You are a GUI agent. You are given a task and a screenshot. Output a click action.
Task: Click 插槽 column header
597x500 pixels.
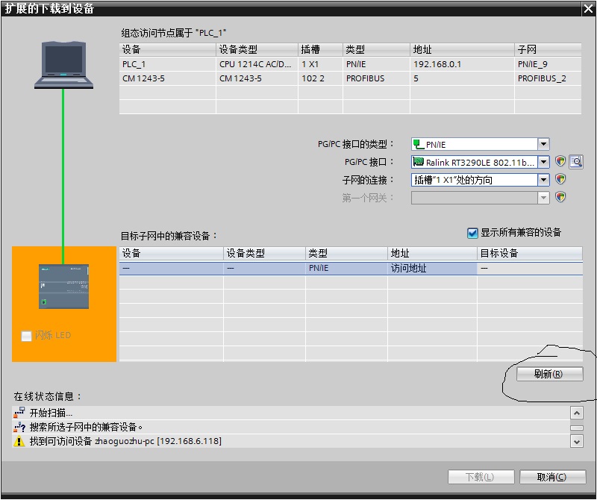320,49
